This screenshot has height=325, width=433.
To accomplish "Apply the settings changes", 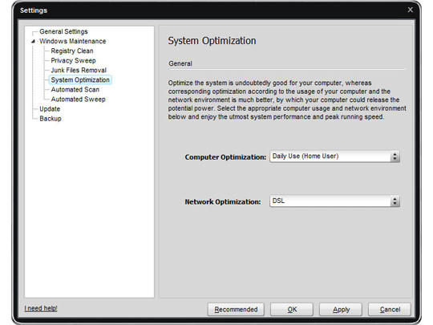I will [x=341, y=310].
